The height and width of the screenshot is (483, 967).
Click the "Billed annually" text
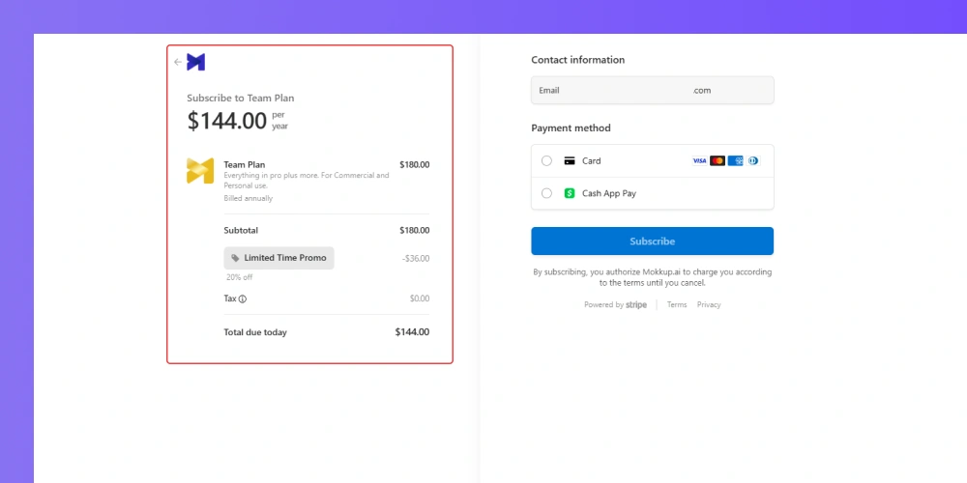(x=248, y=198)
